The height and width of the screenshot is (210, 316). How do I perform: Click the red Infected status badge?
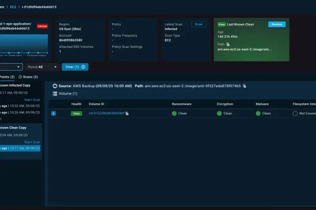coord(42,26)
